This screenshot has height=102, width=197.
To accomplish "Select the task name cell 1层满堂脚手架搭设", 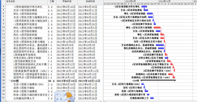I will [x=25, y=55].
